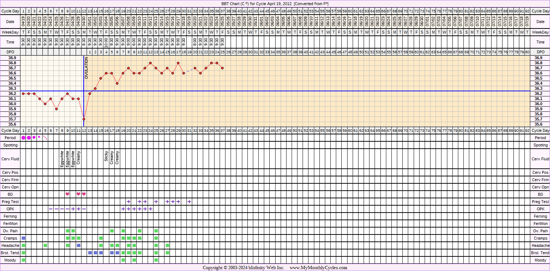Click the negative OPK mark on cycle day 6

pos(51,209)
